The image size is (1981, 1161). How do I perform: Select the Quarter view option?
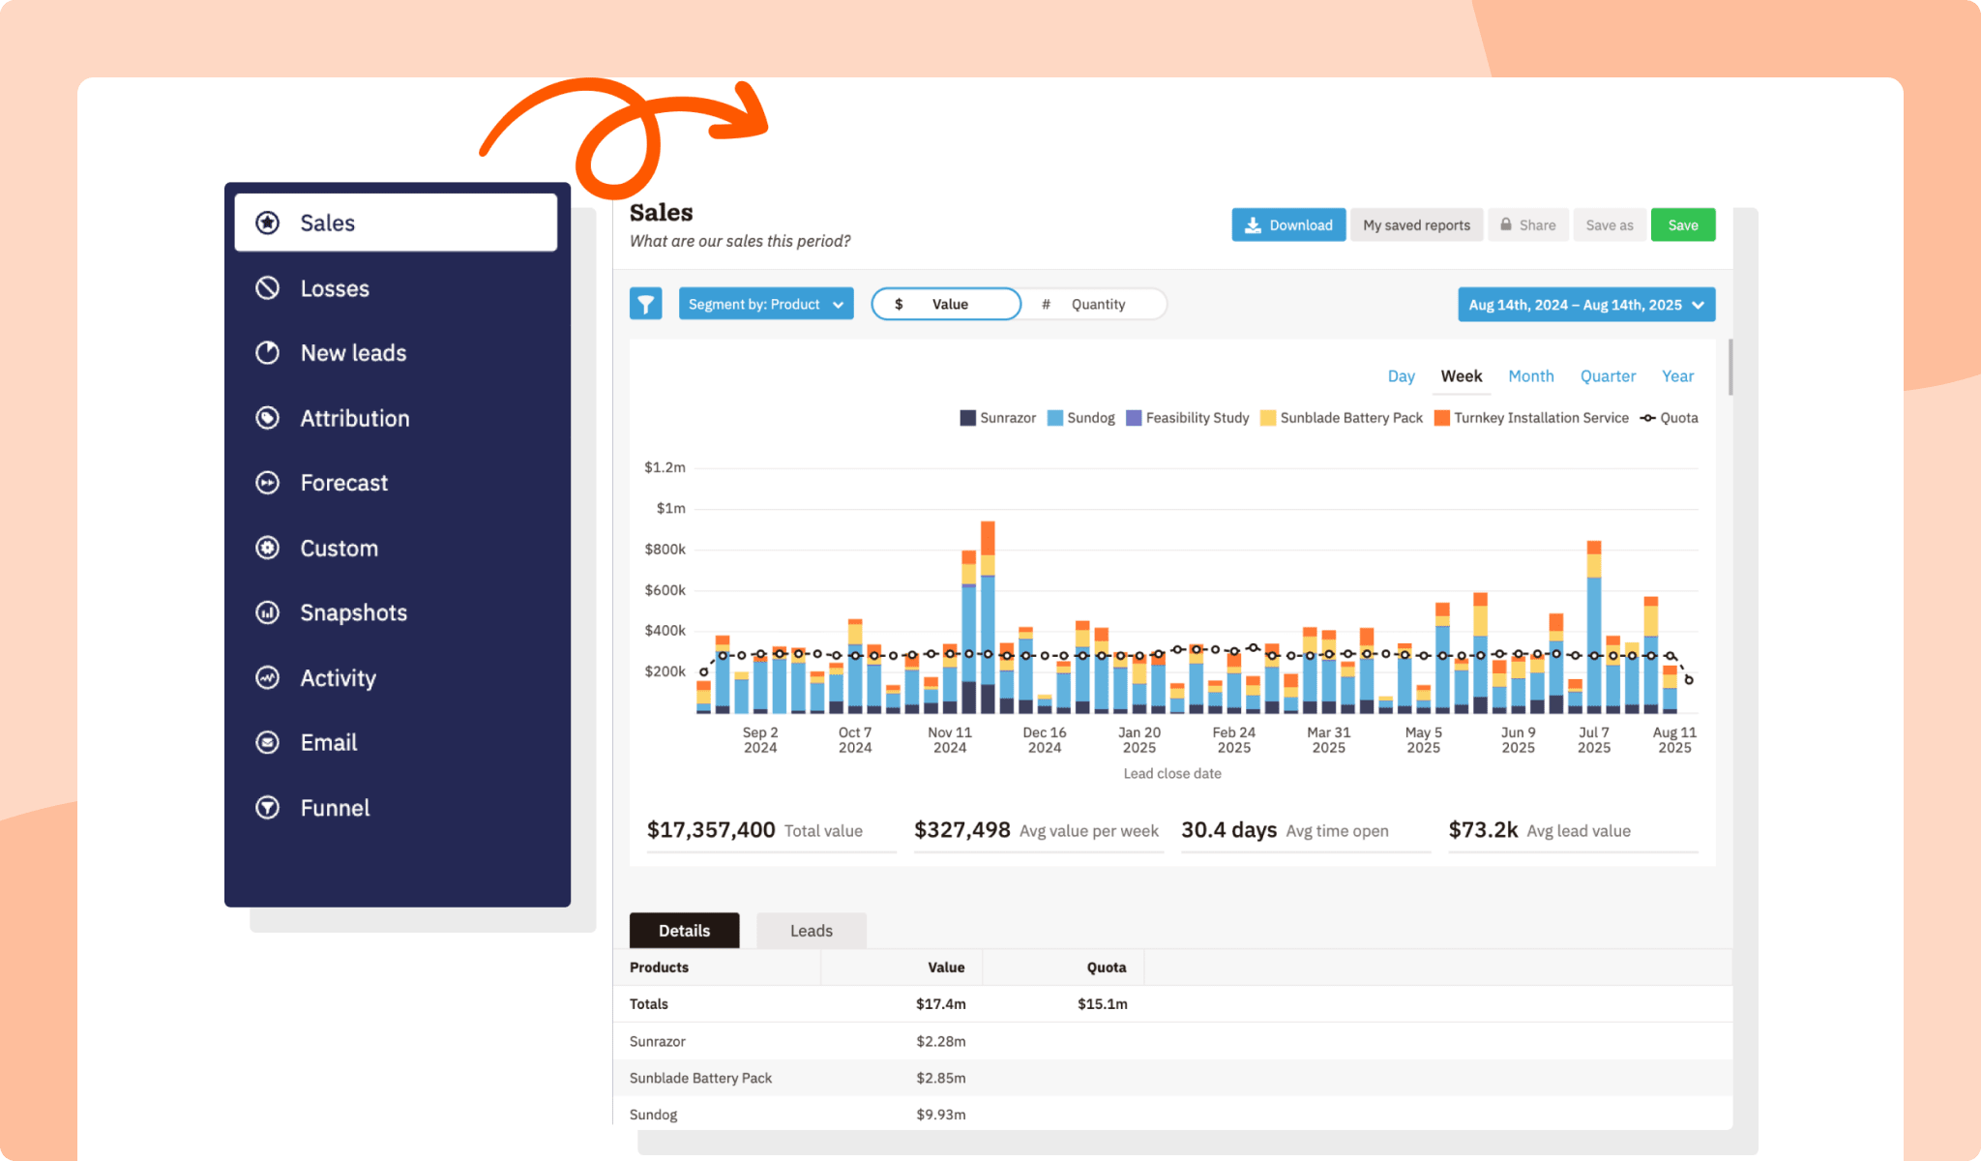click(1608, 375)
